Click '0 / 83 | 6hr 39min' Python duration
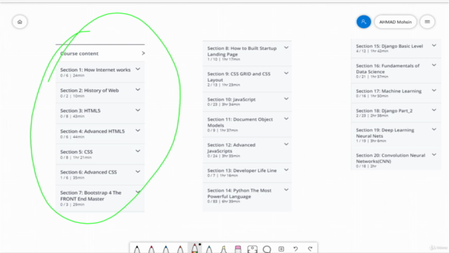The width and height of the screenshot is (449, 253). pyautogui.click(x=224, y=202)
